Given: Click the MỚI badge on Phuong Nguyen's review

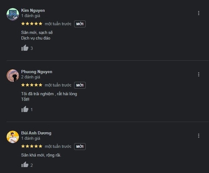Looking at the screenshot, I should point(80,85).
